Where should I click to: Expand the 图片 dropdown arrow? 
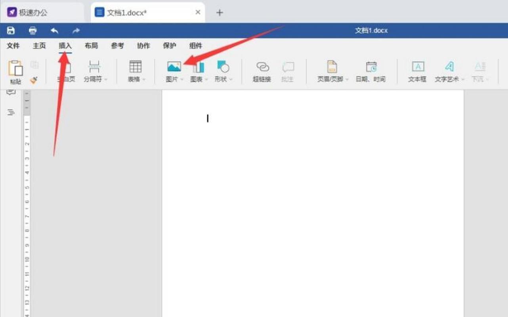(x=182, y=80)
